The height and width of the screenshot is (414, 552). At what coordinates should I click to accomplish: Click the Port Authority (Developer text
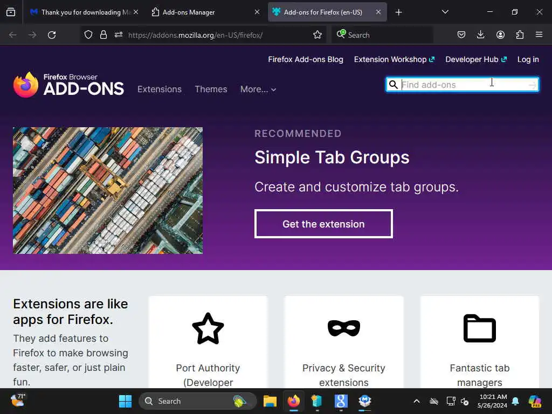208,375
